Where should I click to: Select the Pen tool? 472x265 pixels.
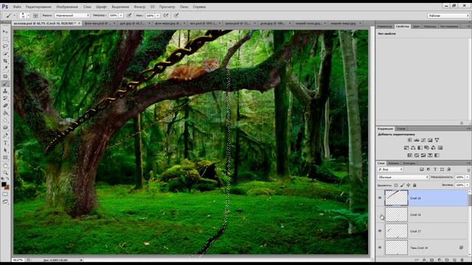pyautogui.click(x=5, y=135)
